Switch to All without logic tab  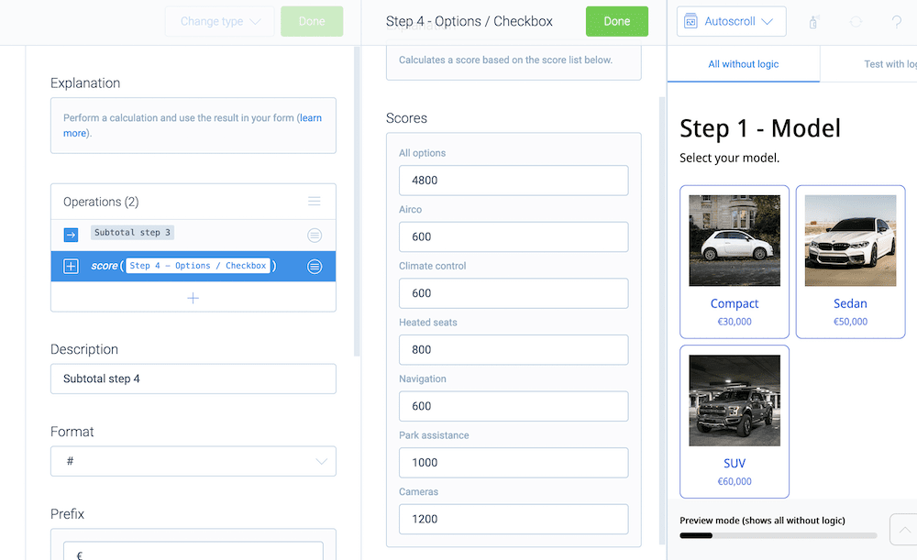tap(744, 64)
